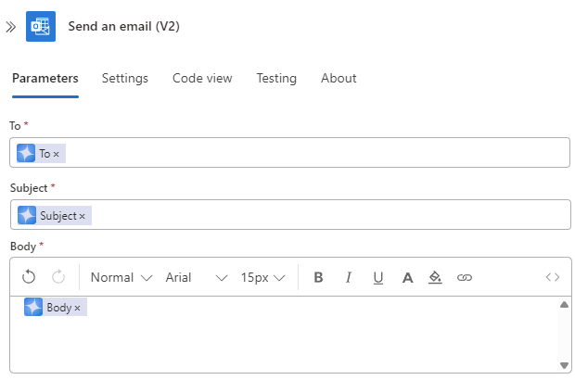Viewport: 575px width, 380px height.
Task: Remove the To dynamic content token
Action: pos(56,154)
